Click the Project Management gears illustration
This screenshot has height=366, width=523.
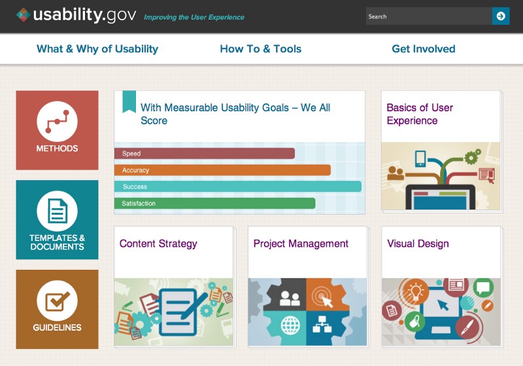(307, 312)
